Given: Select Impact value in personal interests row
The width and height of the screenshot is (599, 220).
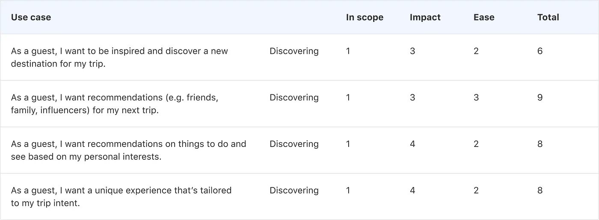Looking at the screenshot, I should (412, 144).
